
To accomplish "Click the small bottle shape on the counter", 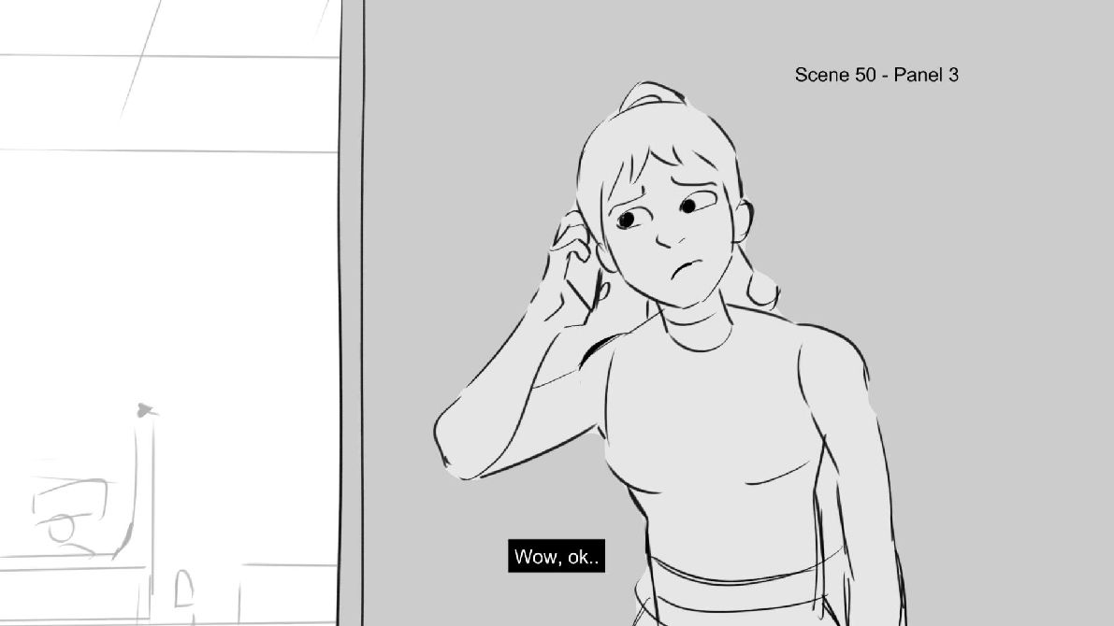I will click(x=183, y=589).
